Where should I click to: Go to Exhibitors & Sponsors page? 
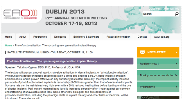tap(86, 37)
